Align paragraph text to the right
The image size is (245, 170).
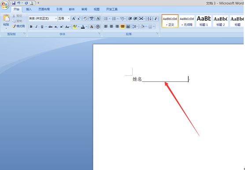[x=117, y=26]
